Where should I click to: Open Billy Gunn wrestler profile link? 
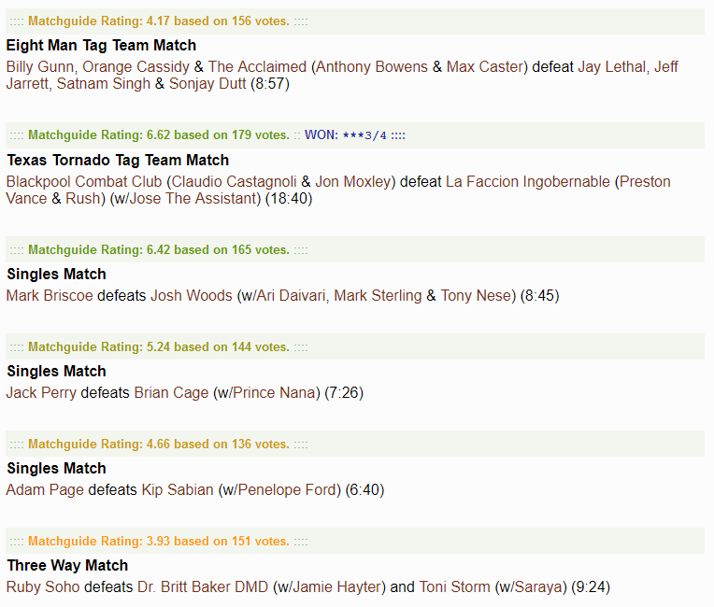40,67
